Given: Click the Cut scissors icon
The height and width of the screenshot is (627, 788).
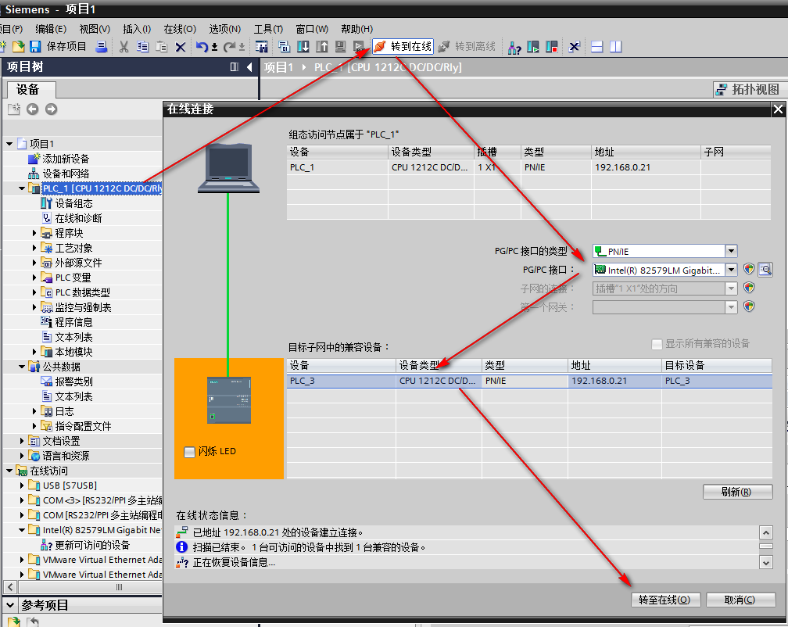Looking at the screenshot, I should click(x=124, y=47).
